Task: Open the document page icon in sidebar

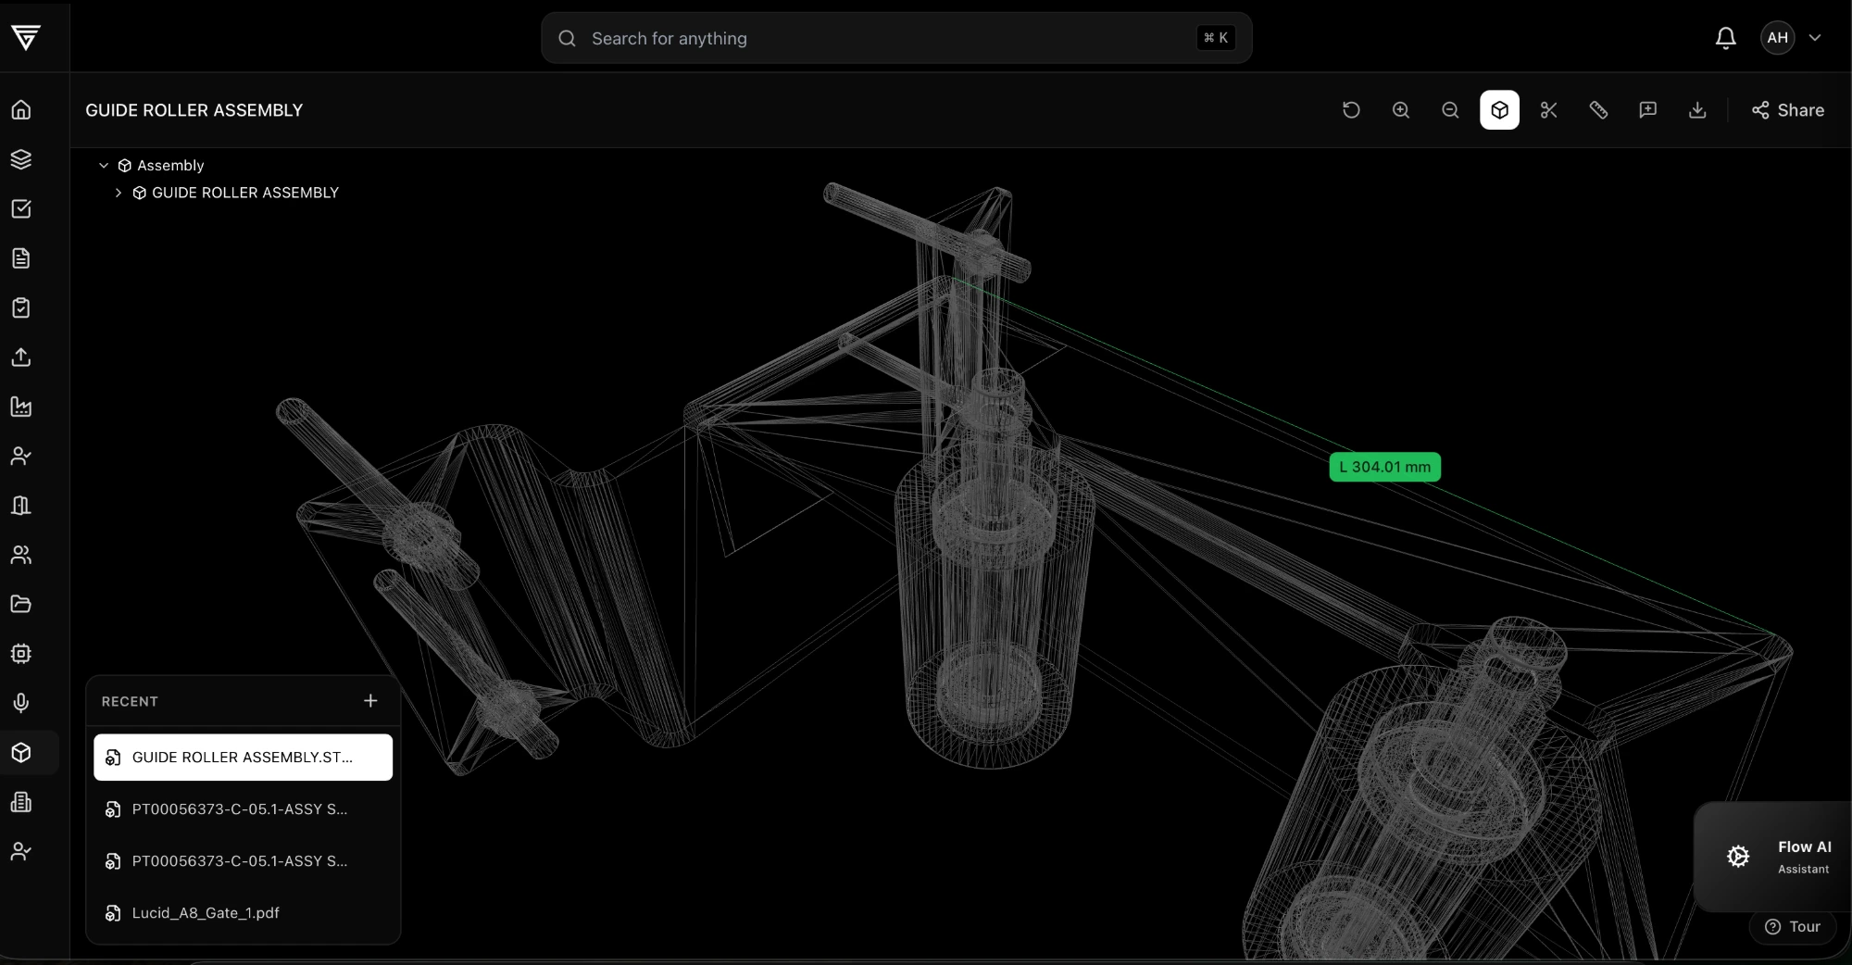Action: [x=21, y=258]
